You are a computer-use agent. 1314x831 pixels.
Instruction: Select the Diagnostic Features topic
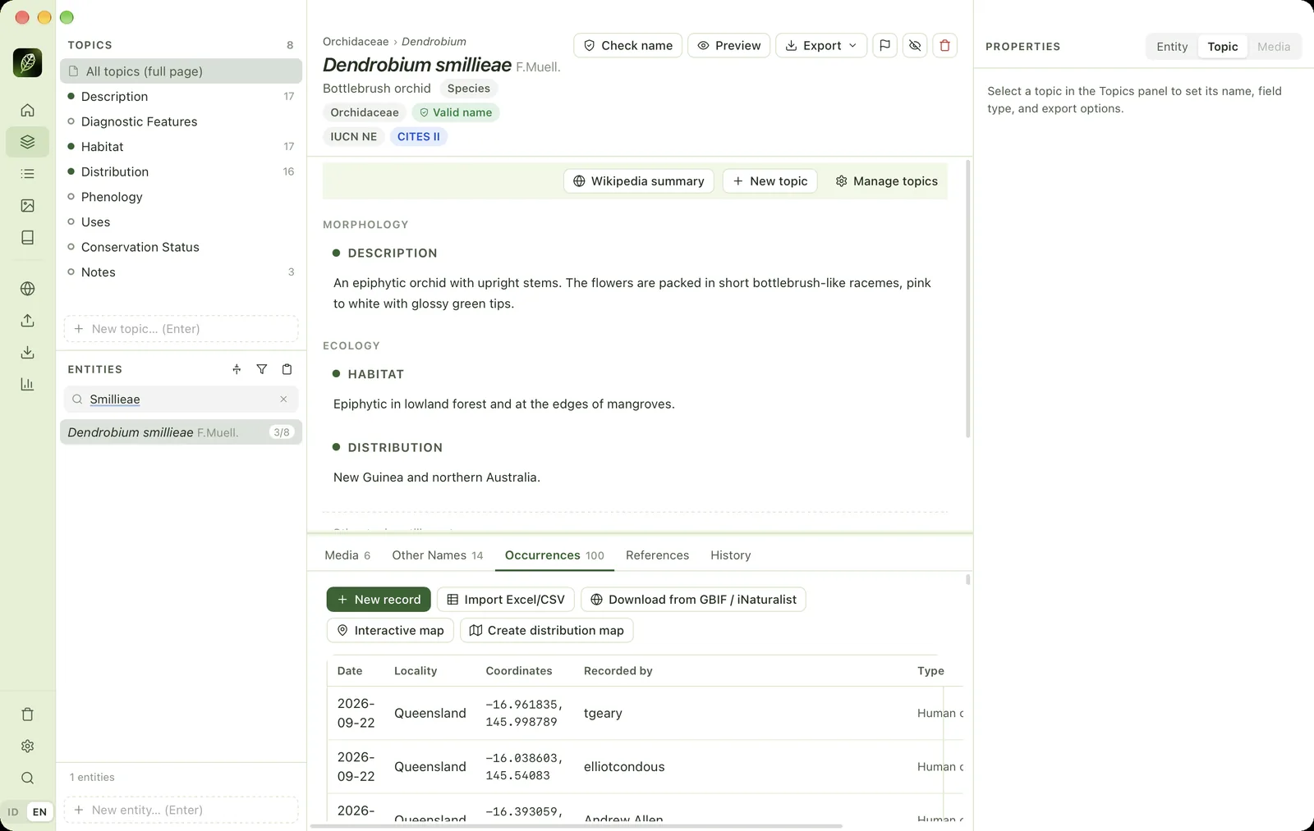click(181, 121)
